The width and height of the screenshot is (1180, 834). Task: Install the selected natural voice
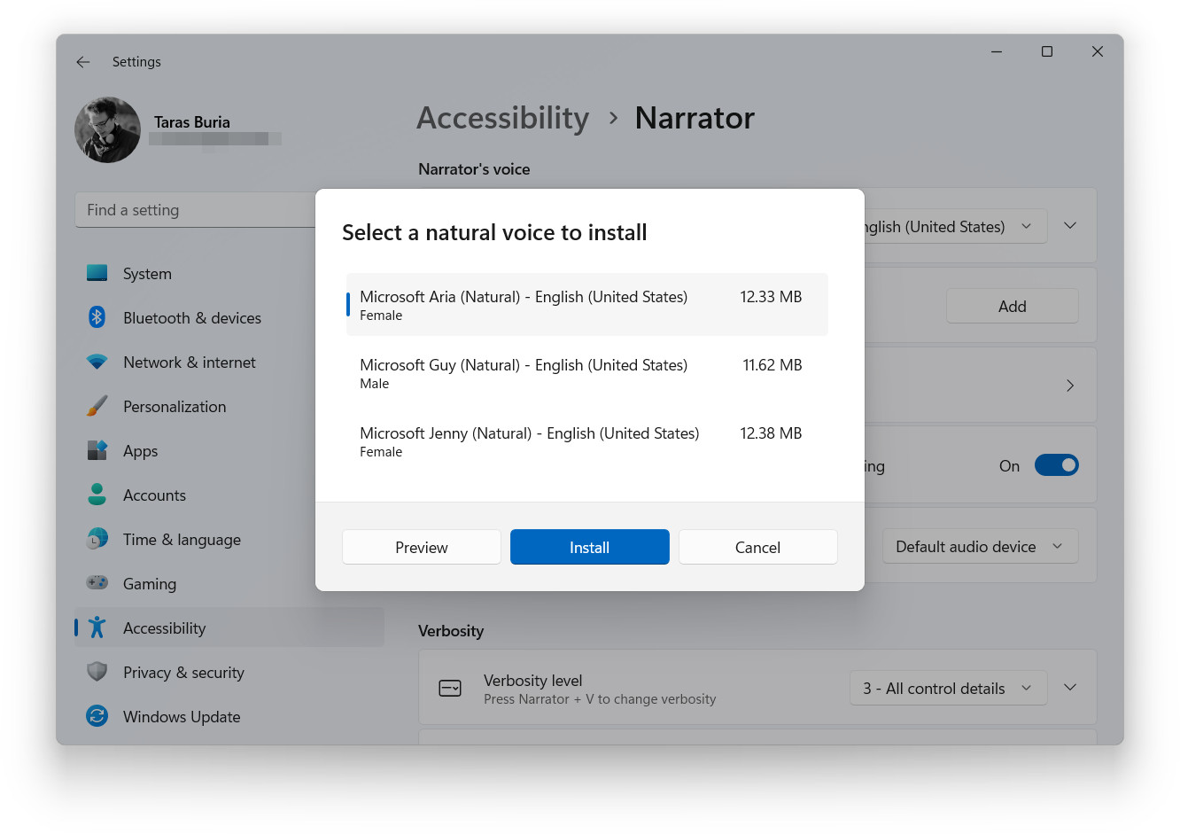click(589, 547)
